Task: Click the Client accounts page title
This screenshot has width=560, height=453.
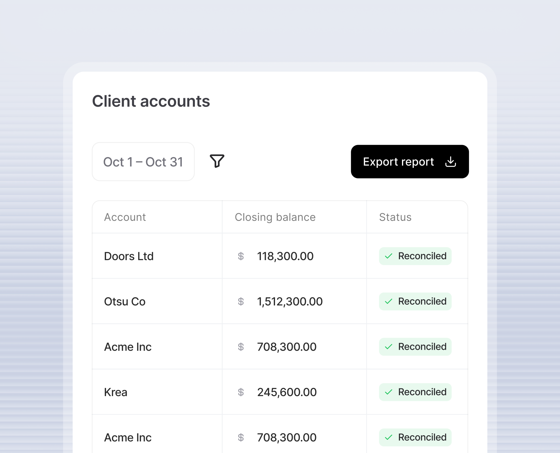Action: tap(151, 101)
